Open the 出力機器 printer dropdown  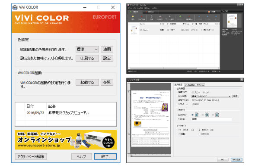point(211,96)
